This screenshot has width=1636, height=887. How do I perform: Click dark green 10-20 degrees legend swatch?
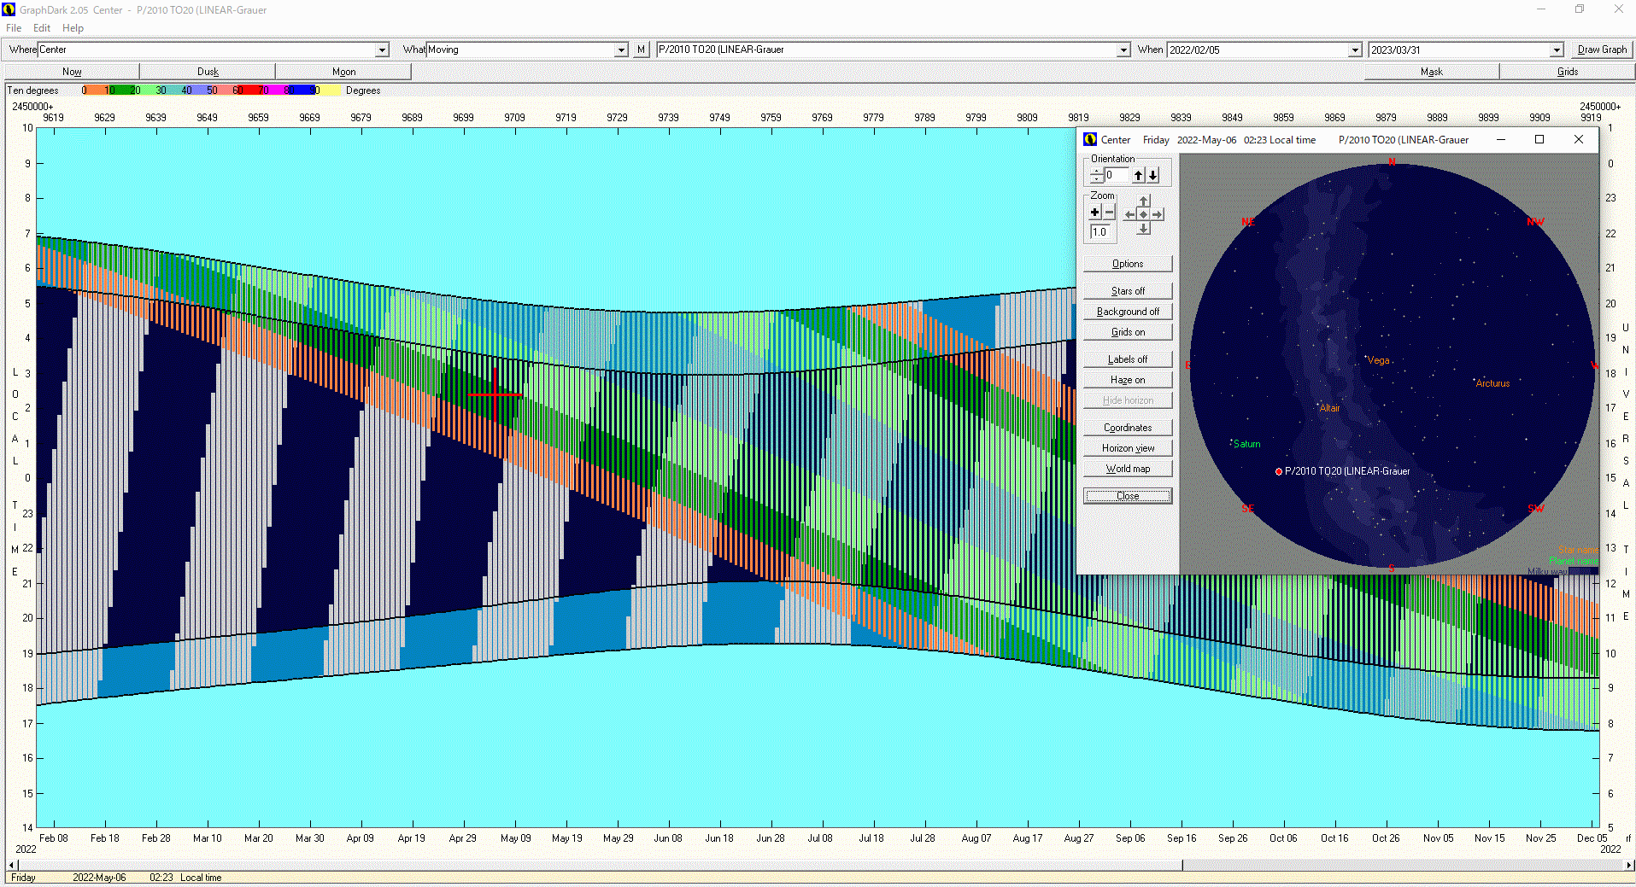coord(122,90)
